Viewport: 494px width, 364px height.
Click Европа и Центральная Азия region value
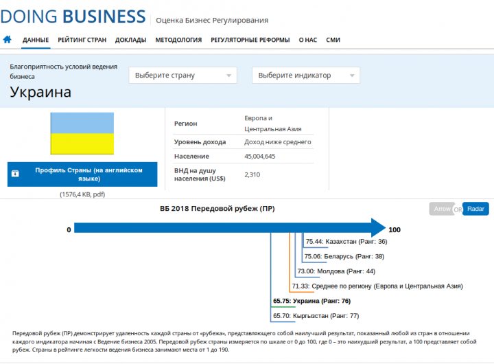click(x=273, y=124)
